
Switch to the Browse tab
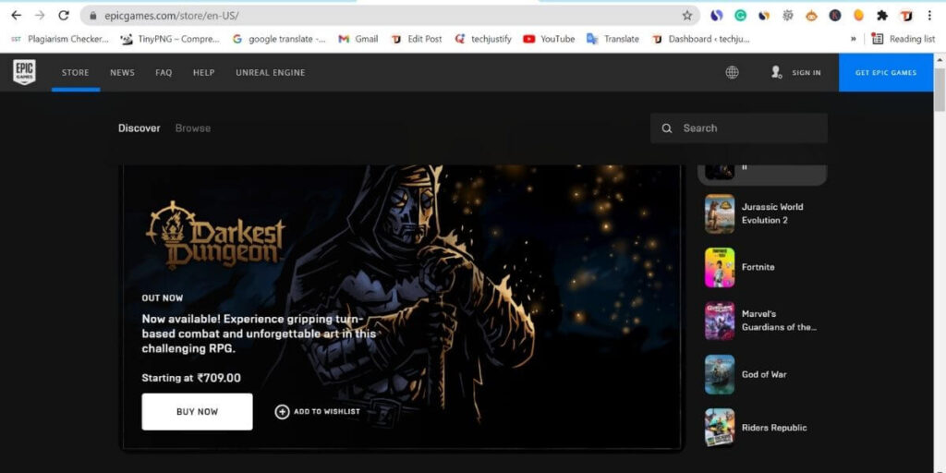pos(193,128)
